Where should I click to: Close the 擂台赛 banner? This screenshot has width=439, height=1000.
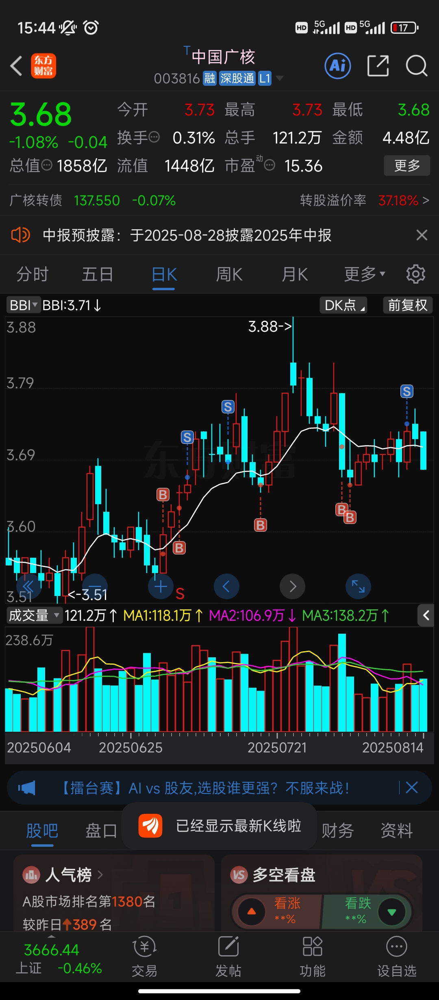[412, 788]
